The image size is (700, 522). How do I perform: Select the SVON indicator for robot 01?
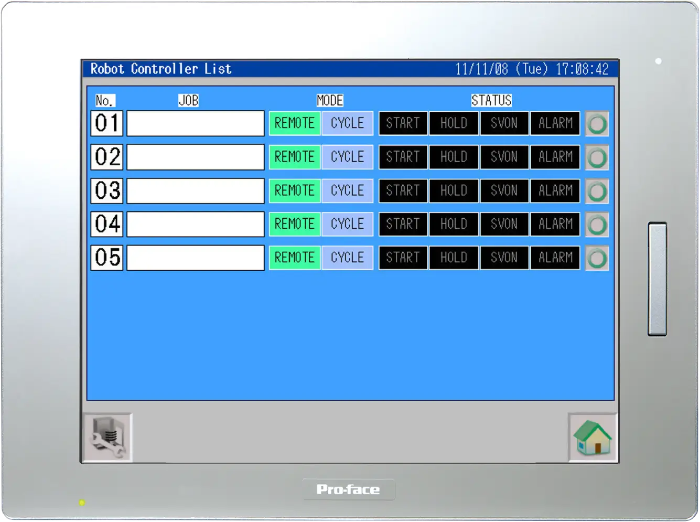point(504,123)
